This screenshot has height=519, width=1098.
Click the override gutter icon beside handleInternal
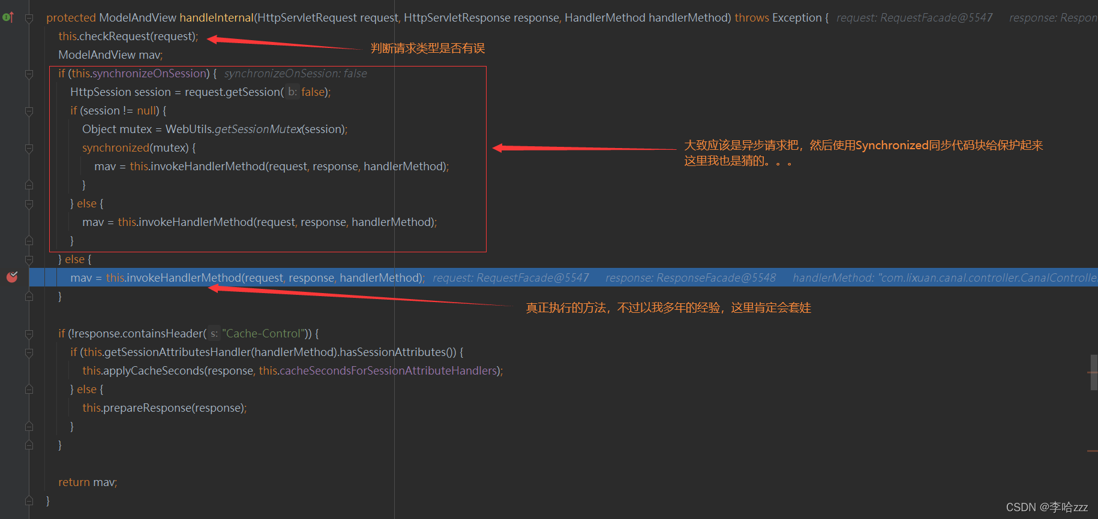point(8,17)
